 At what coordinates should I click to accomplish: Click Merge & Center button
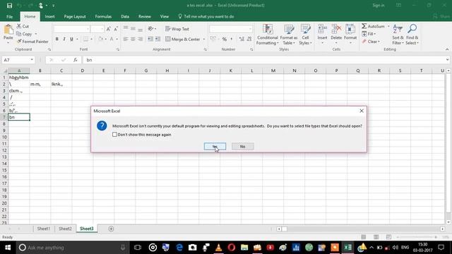point(183,39)
